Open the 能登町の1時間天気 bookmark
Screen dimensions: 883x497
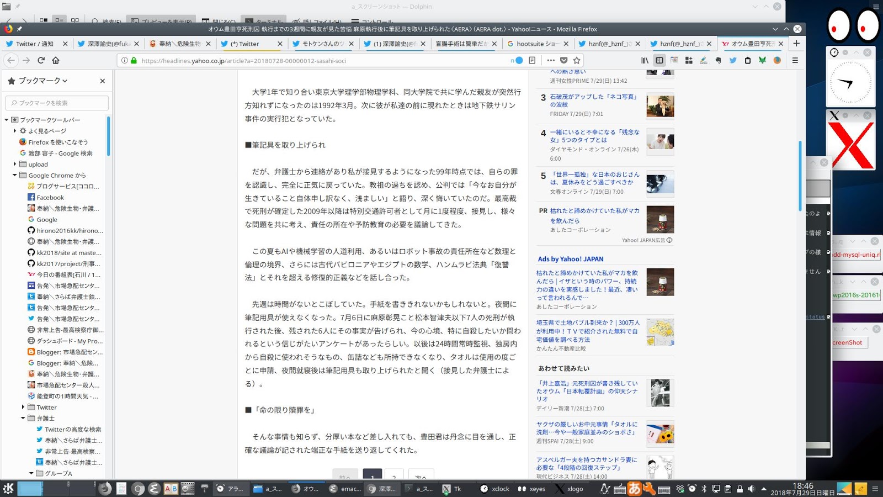click(x=63, y=396)
